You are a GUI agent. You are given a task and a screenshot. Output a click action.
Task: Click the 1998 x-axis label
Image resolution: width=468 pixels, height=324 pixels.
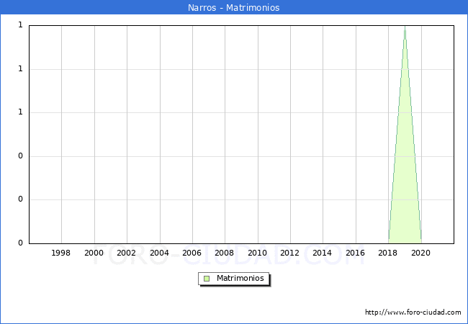(x=61, y=253)
